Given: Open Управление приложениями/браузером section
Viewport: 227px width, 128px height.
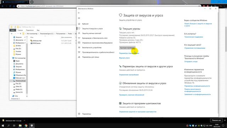Looking at the screenshot, I should click(97, 43).
